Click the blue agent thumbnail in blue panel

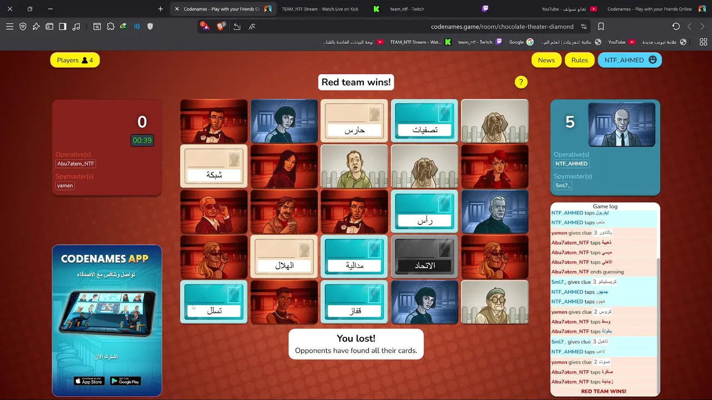coord(622,125)
